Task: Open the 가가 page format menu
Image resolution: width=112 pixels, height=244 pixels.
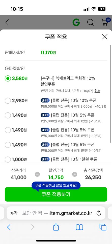Action: 14,213
